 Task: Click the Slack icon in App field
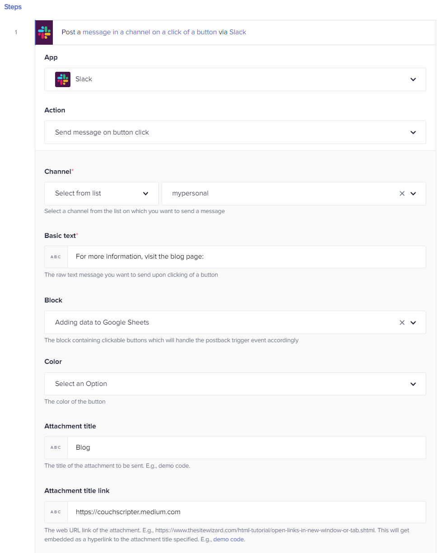[63, 79]
